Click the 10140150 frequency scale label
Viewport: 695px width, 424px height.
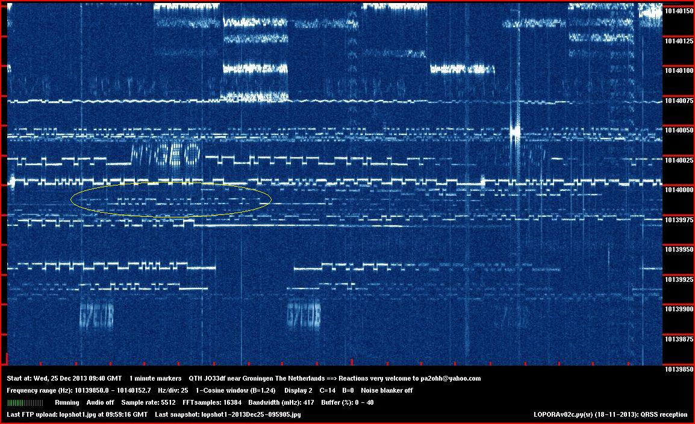(678, 11)
